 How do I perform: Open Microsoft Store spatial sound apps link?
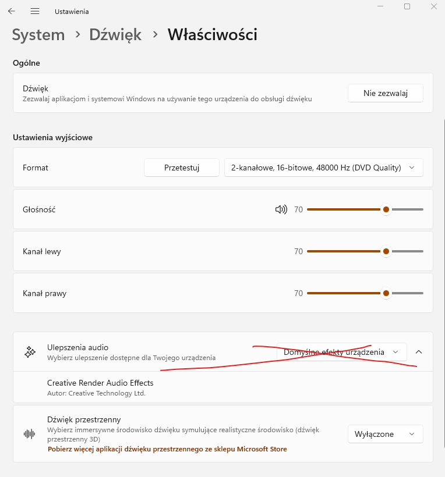tap(167, 449)
